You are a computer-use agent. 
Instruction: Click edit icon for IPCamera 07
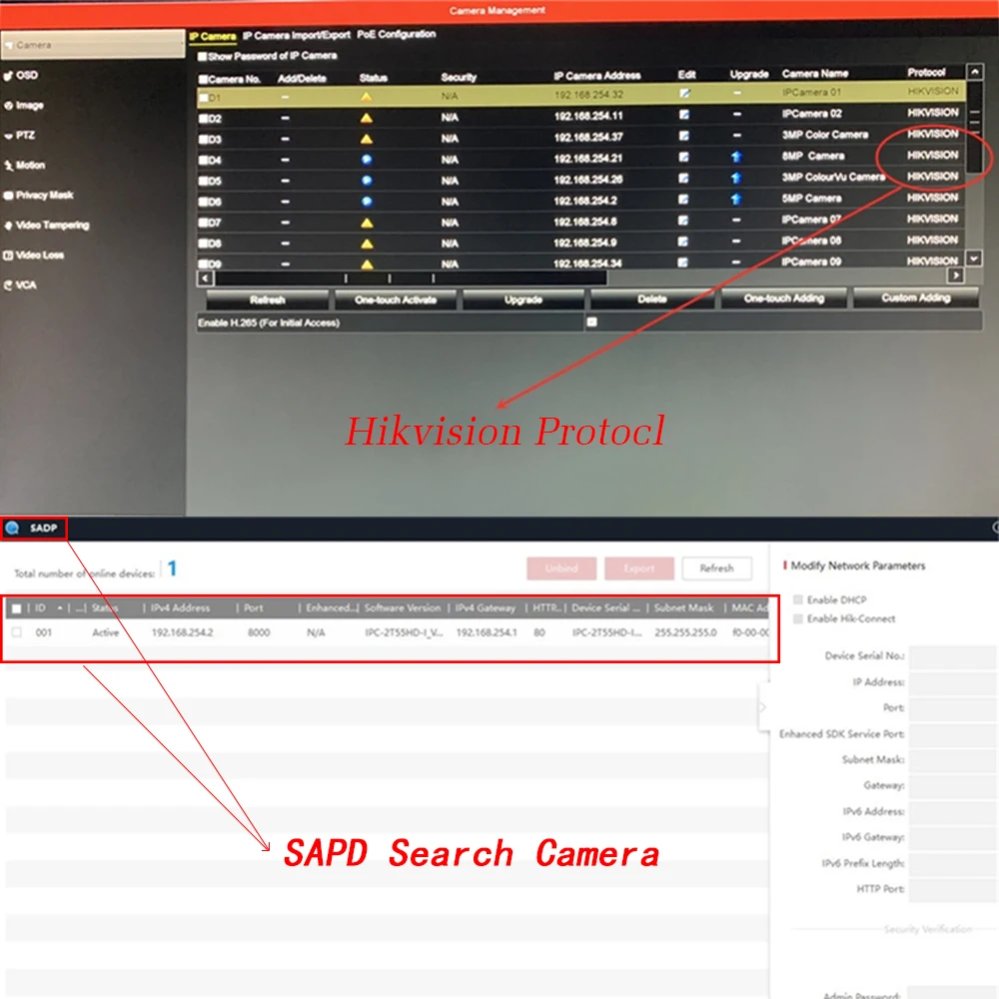(x=683, y=221)
